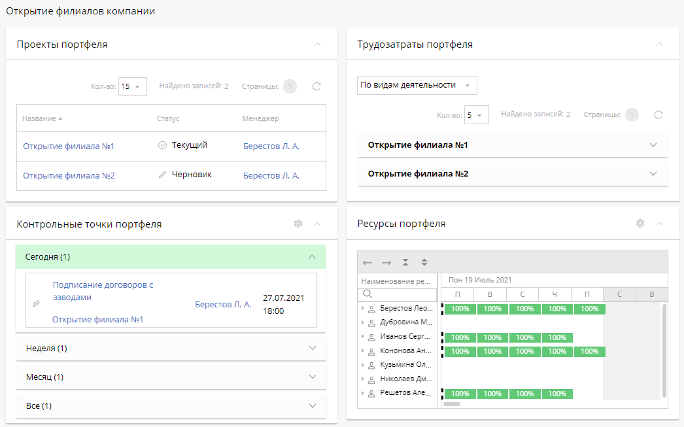684x427 pixels.
Task: Collapse the Проекты портфеля panel
Action: [x=318, y=44]
